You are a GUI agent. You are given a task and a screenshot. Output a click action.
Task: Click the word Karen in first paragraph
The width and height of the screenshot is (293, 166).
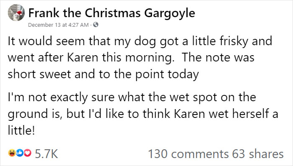[x=82, y=57]
